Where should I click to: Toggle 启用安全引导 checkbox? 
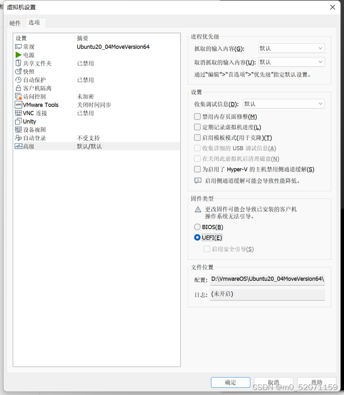click(207, 249)
